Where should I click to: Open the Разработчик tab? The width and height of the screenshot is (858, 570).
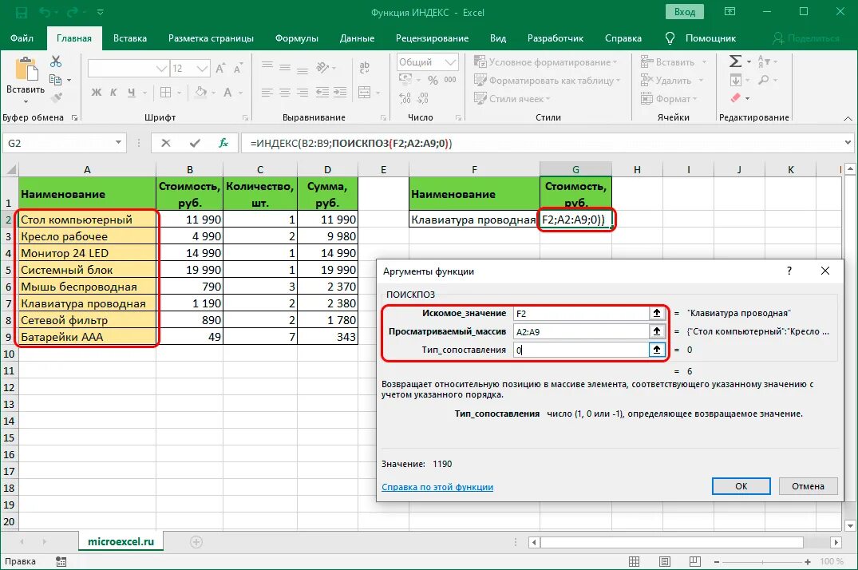click(556, 38)
